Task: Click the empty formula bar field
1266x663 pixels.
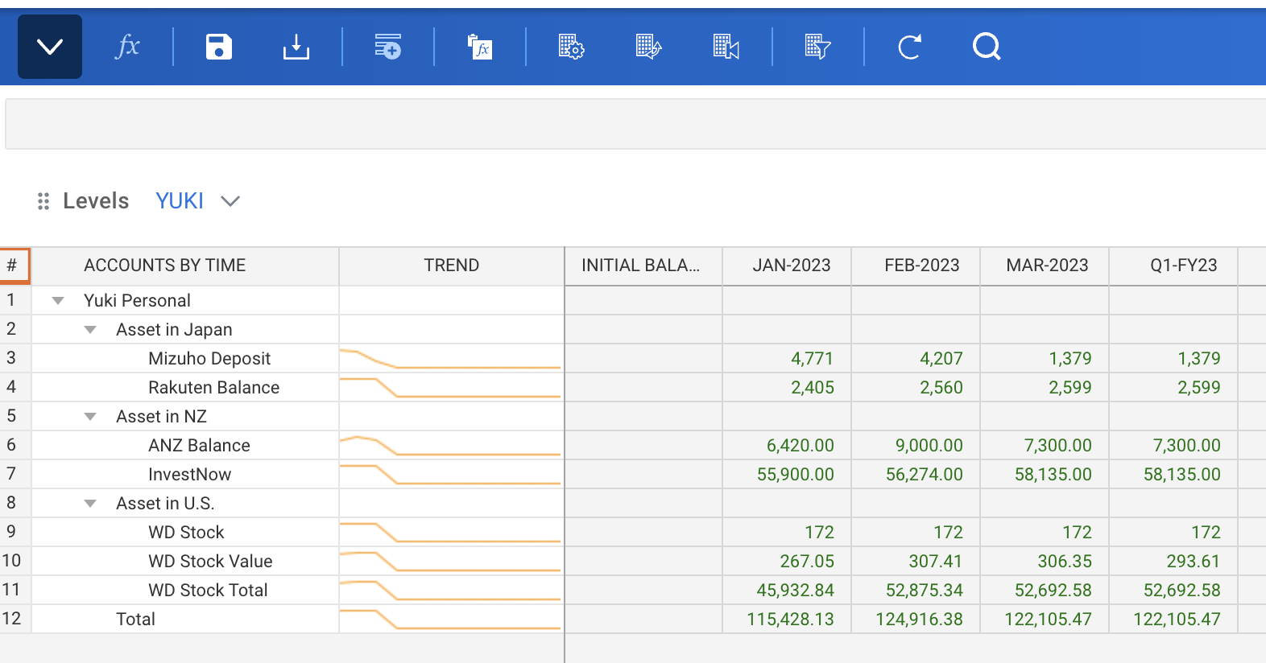Action: 635,124
